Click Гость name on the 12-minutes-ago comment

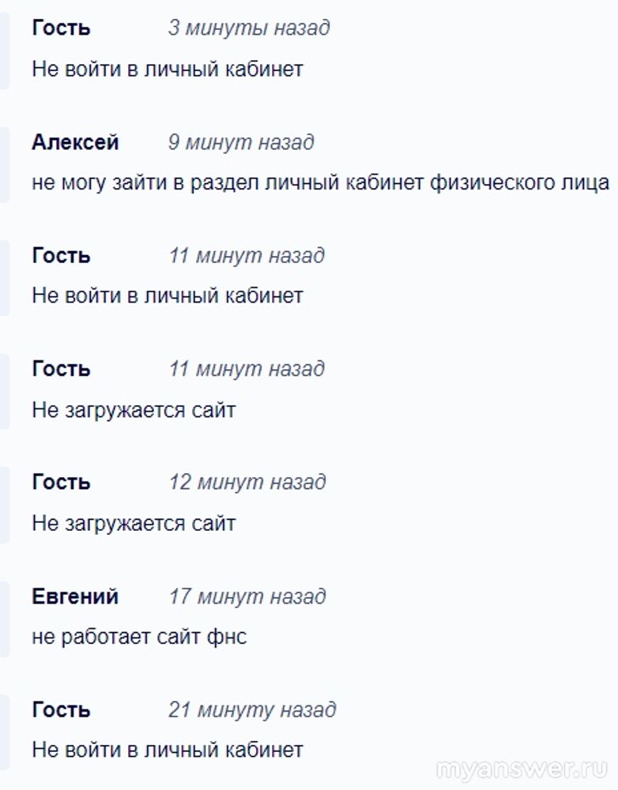(61, 482)
